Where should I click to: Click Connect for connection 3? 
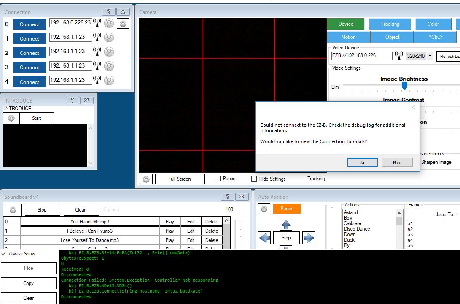[30, 67]
